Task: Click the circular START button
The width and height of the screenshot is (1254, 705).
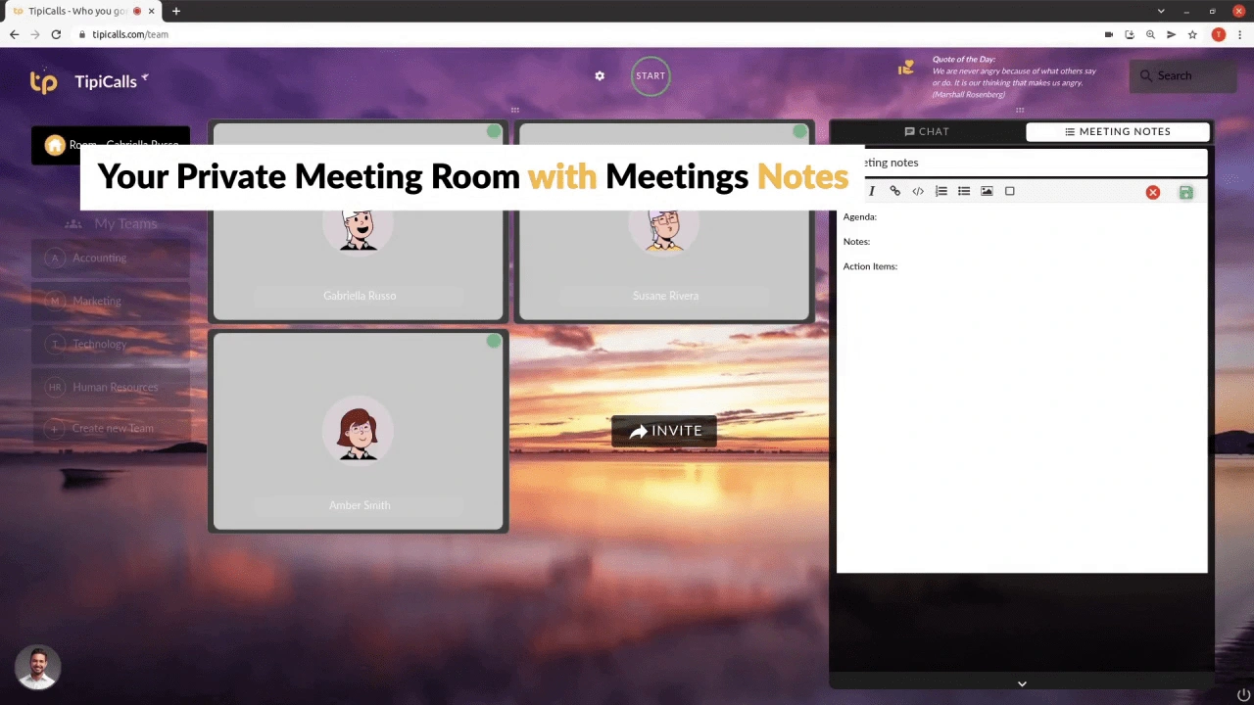Action: click(651, 76)
